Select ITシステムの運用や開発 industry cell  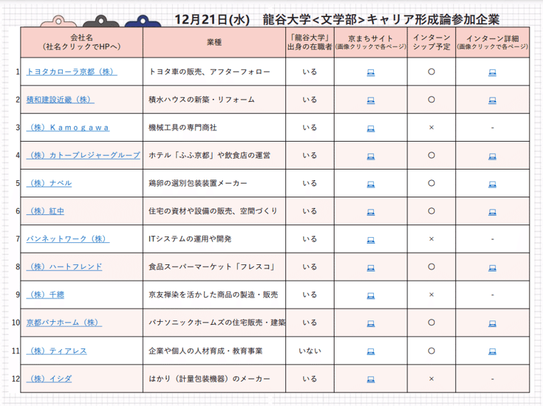click(214, 239)
